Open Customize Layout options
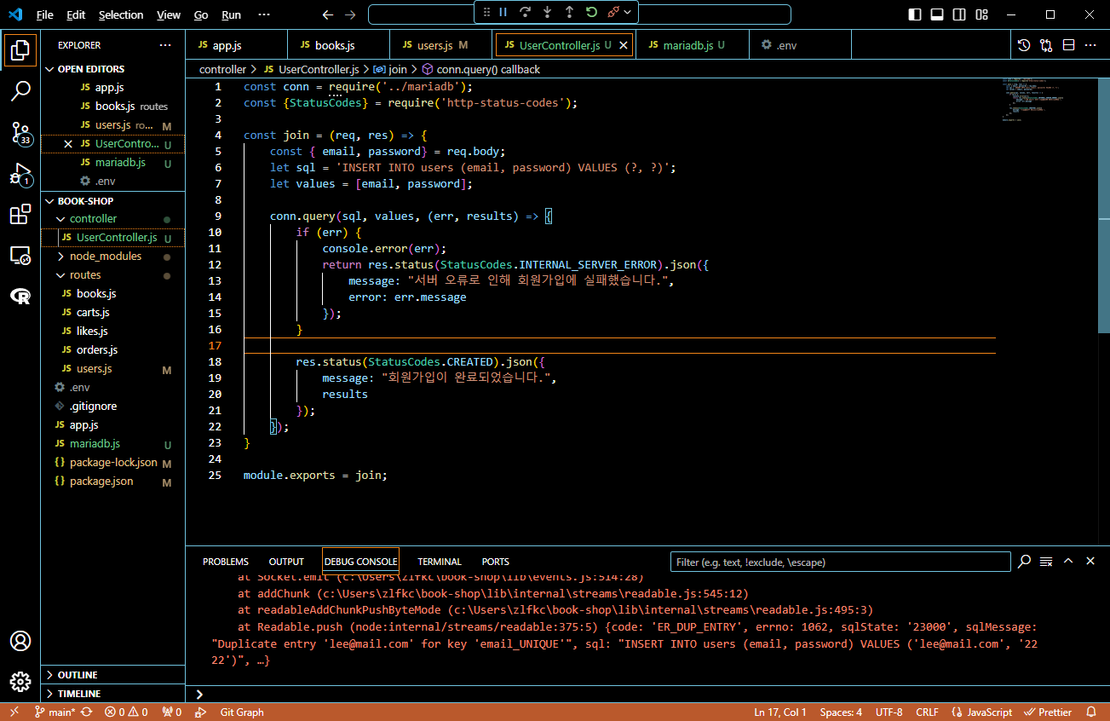Image resolution: width=1110 pixels, height=721 pixels. tap(982, 14)
